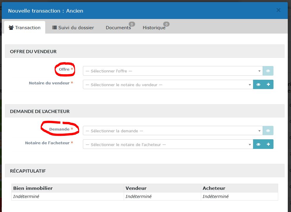View the selected Offre details eye icon

268,71
